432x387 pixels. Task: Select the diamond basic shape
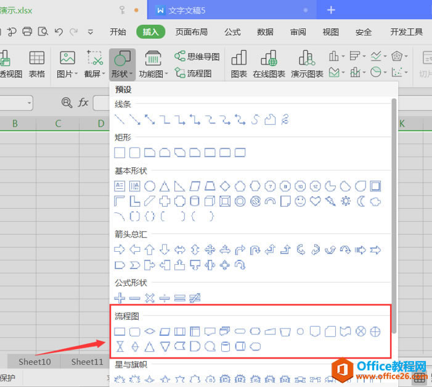[x=225, y=186]
